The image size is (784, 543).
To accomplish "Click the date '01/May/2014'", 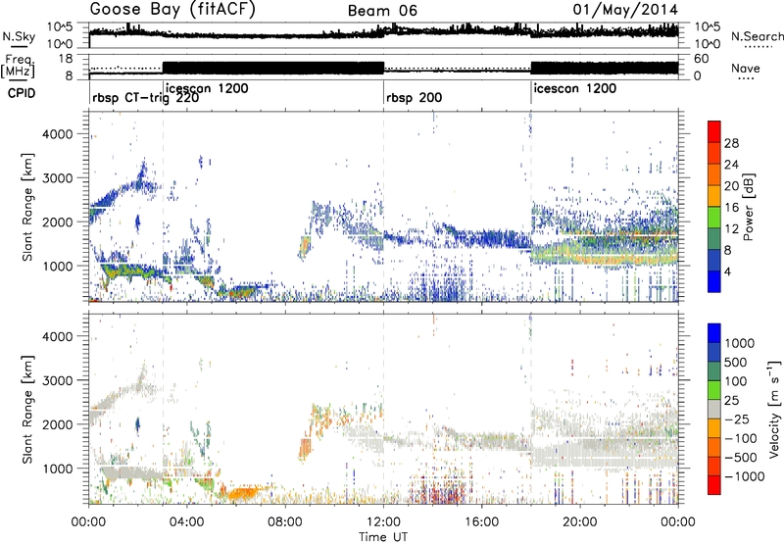I will tap(625, 10).
